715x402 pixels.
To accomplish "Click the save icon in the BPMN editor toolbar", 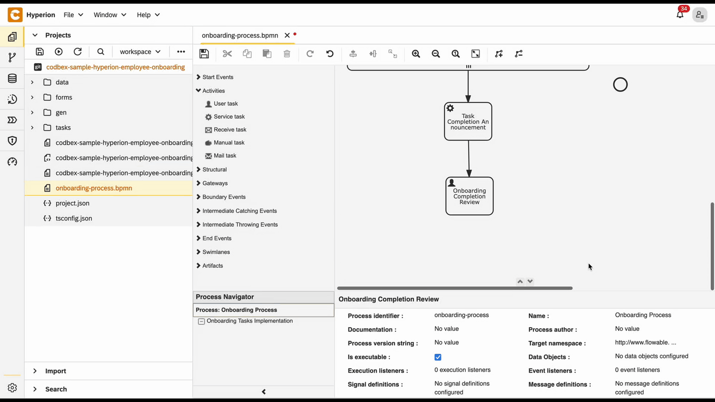I will pos(204,54).
